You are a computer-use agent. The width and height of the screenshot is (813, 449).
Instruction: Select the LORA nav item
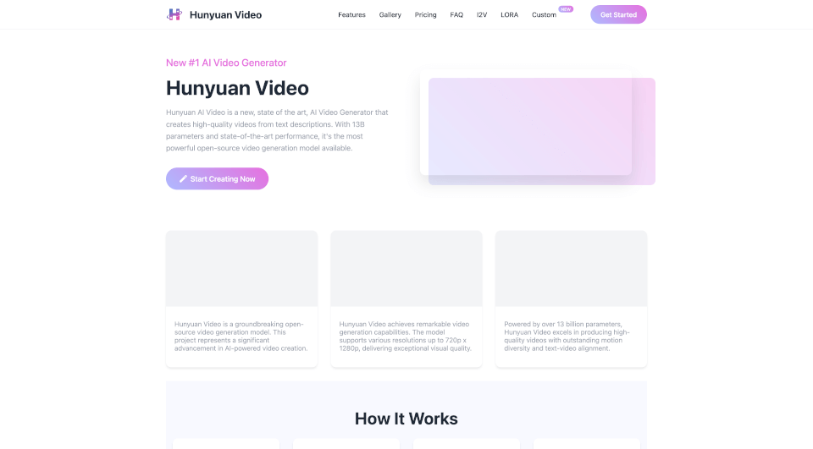[509, 15]
